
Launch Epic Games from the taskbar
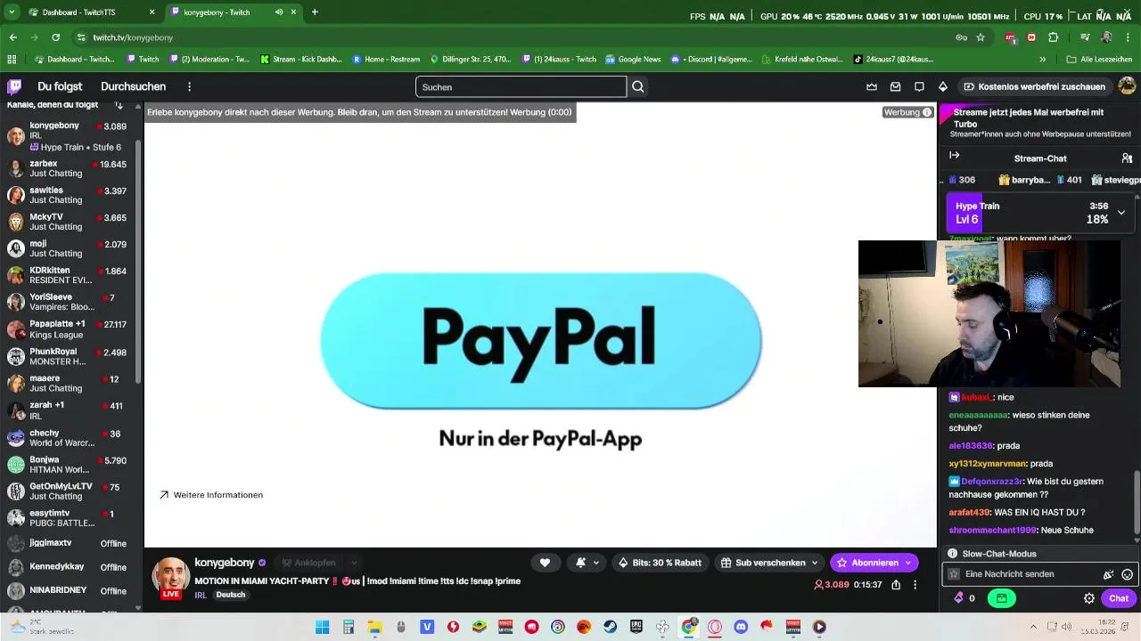[636, 627]
